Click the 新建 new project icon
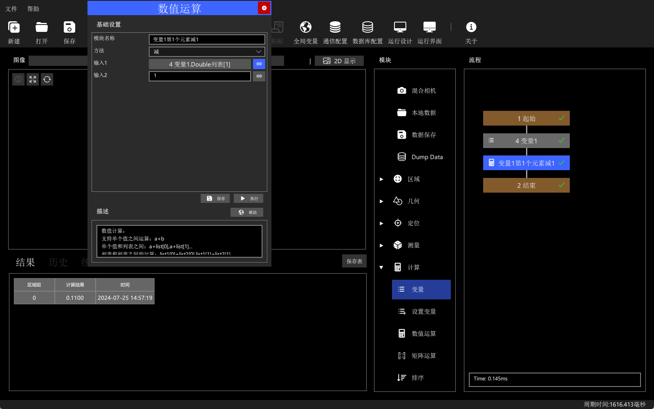The image size is (654, 409). 14,27
